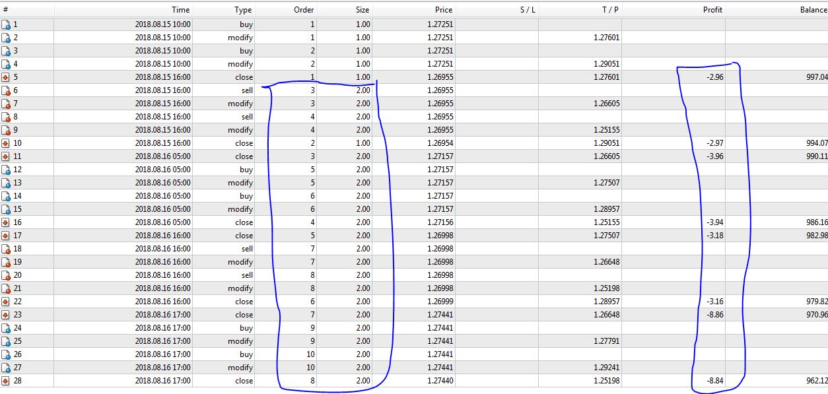The image size is (828, 394).
Task: Click the buy icon in row 12
Action: (6, 170)
